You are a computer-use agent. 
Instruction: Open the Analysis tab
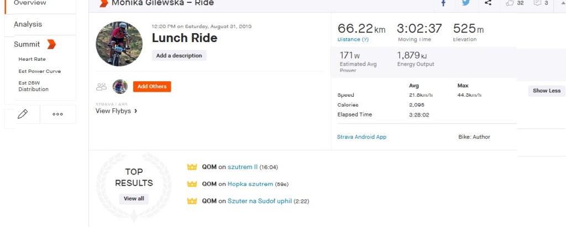[28, 24]
